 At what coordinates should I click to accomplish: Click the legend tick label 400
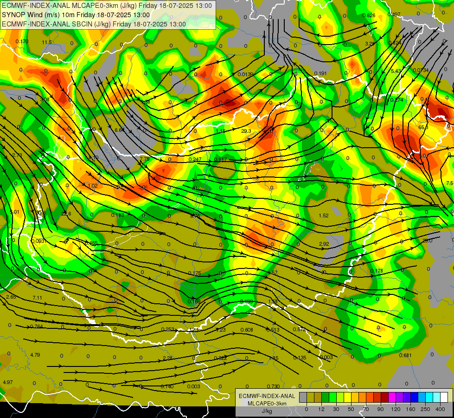click(x=440, y=409)
